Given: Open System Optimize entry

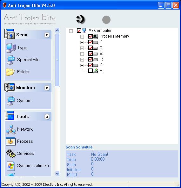Looking at the screenshot, I should (x=33, y=166).
